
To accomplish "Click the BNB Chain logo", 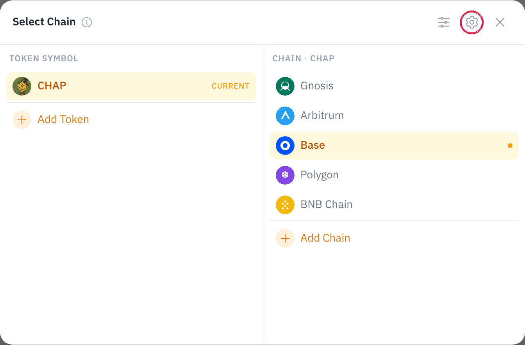I will click(285, 205).
